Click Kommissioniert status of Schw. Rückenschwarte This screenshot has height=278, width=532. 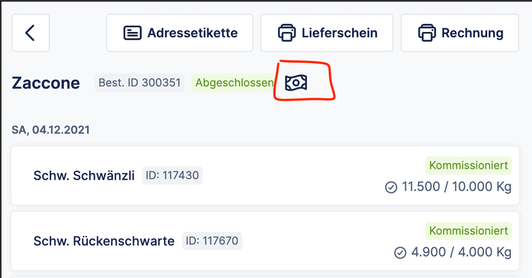click(468, 231)
